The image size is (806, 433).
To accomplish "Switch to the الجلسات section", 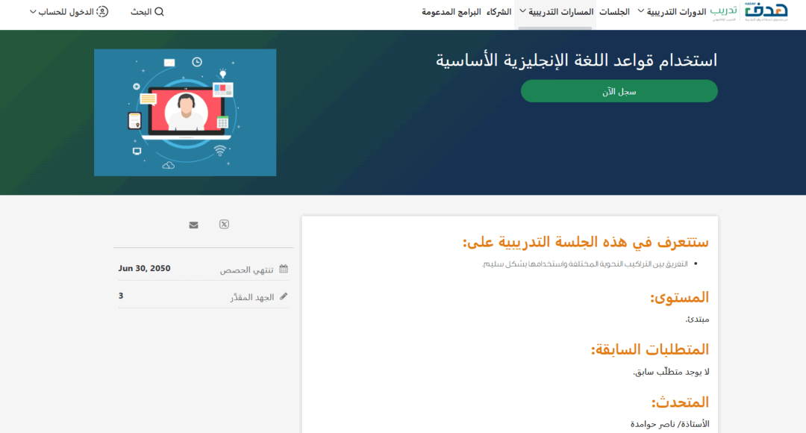I will [614, 11].
